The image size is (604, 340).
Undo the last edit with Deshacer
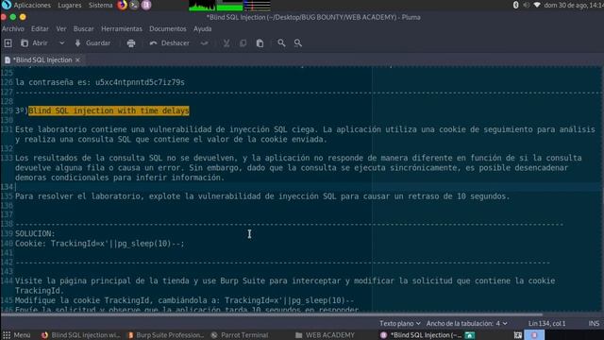170,43
